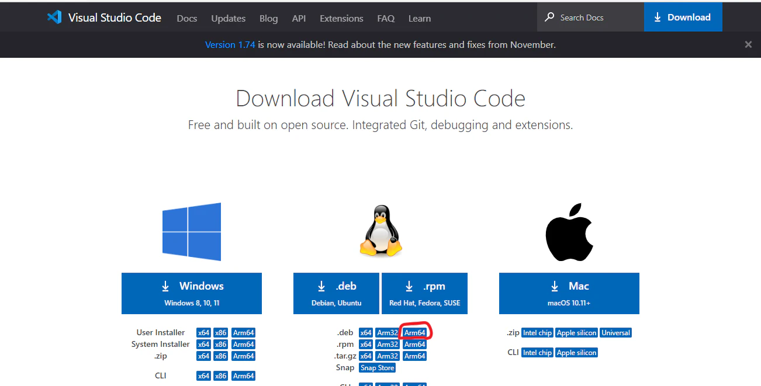
Task: Download Linux .rpm Arm32 package
Action: [388, 345]
